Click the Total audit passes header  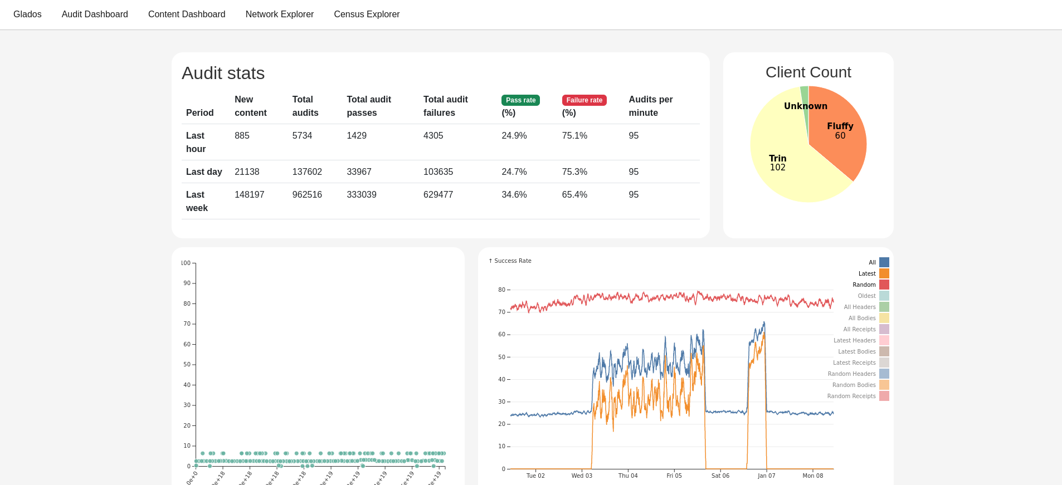369,106
